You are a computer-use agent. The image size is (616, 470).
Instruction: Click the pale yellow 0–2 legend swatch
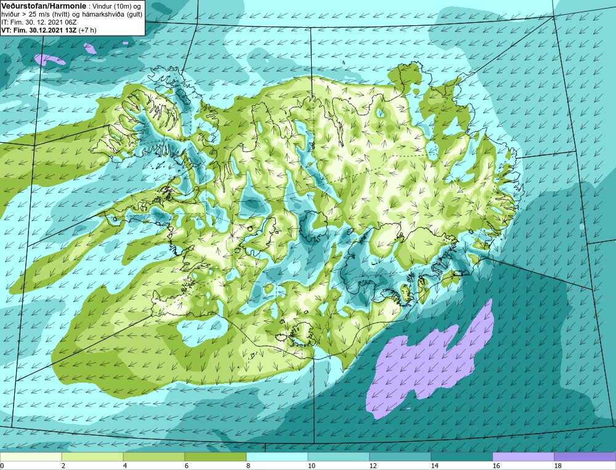point(31,456)
